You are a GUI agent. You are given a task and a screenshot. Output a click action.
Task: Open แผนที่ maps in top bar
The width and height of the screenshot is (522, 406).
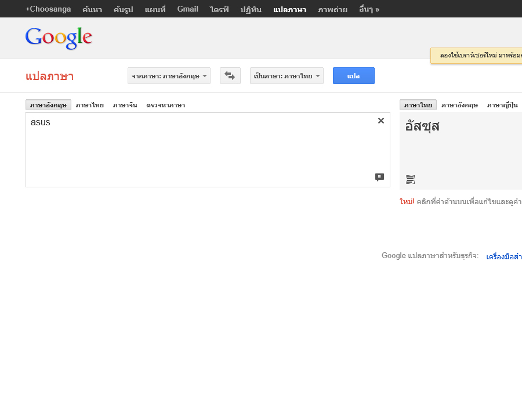(155, 9)
